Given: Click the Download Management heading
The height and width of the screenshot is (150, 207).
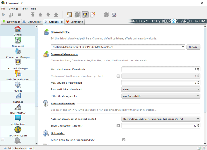Looking at the screenshot, I should coord(65,54).
